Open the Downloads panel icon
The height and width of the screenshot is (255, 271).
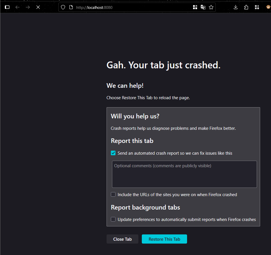(235, 7)
